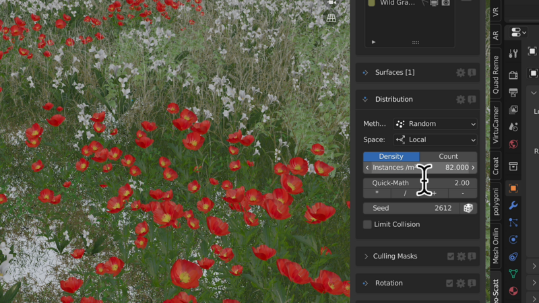
Task: Select the Count mode toggle
Action: click(x=448, y=156)
